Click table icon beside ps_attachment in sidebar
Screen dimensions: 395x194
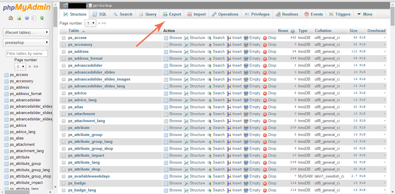click(x=6, y=145)
